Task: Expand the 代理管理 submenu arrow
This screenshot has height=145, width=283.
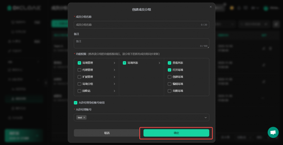Action: pyautogui.click(x=114, y=70)
